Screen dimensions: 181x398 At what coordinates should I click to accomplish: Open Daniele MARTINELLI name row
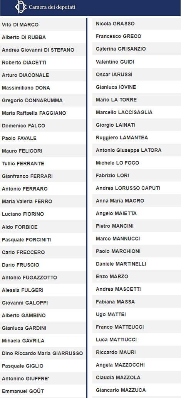[x=137, y=264]
